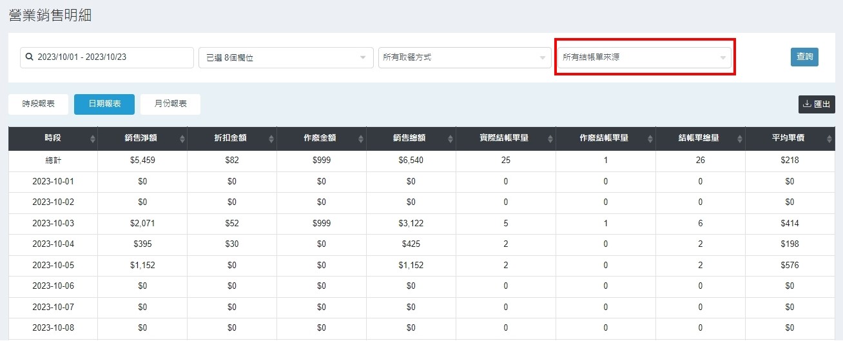Image resolution: width=843 pixels, height=341 pixels.
Task: Sort by 時段 column sort icon
Action: pos(93,139)
